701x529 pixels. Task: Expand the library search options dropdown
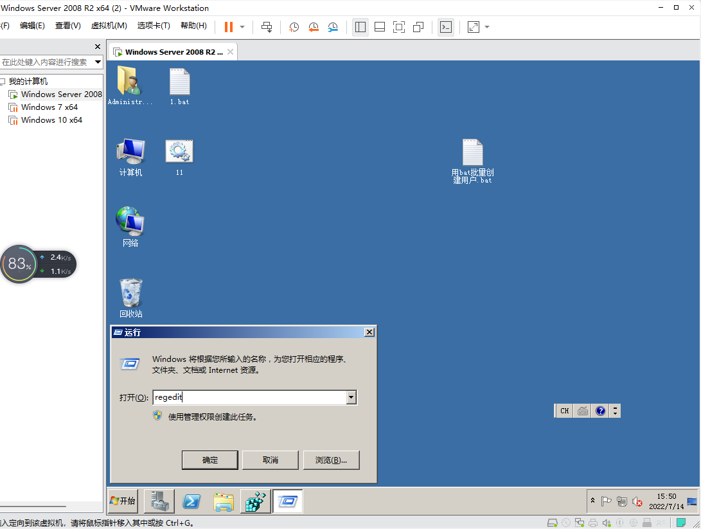98,62
